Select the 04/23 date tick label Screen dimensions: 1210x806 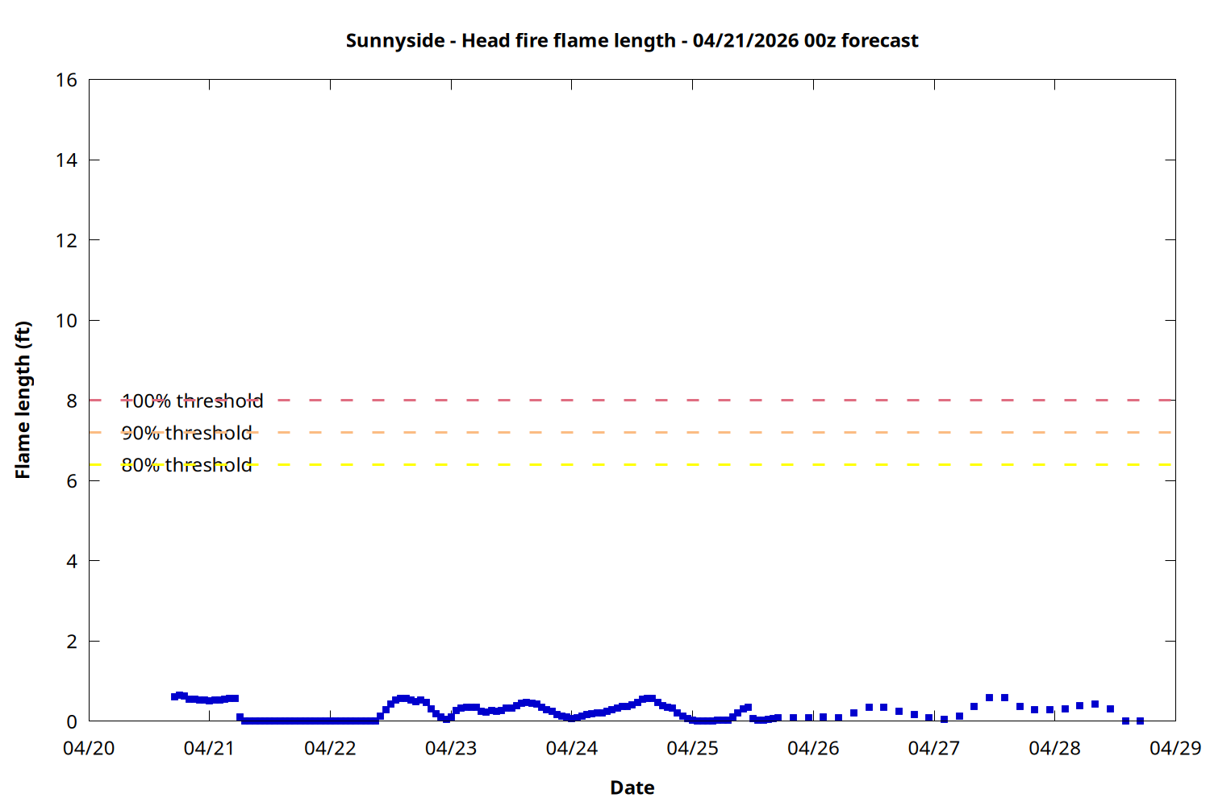tap(451, 748)
